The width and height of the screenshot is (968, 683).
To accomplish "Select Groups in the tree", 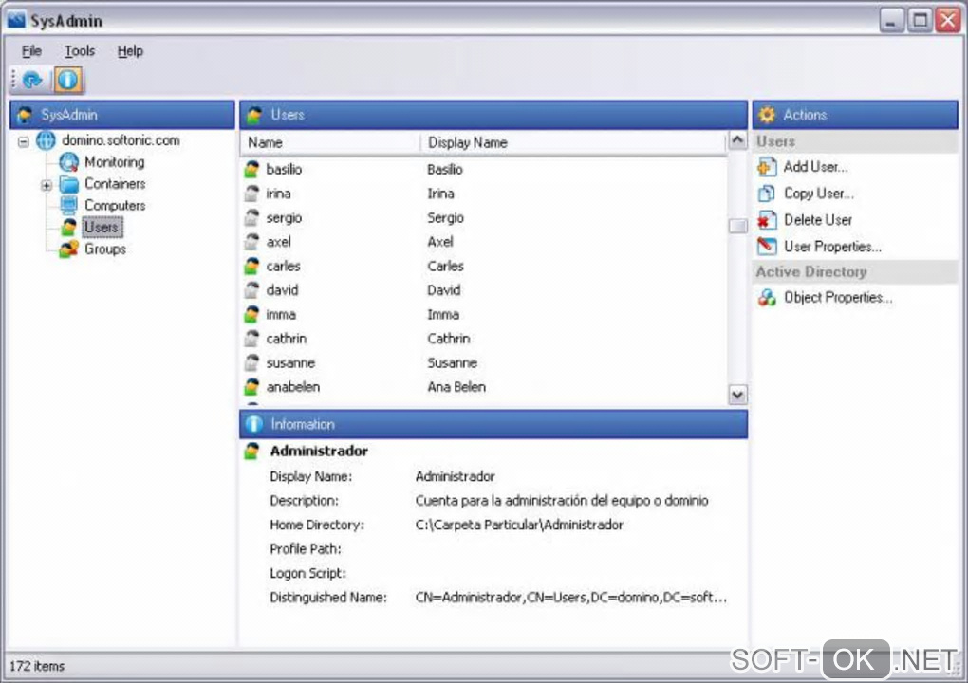I will point(105,249).
